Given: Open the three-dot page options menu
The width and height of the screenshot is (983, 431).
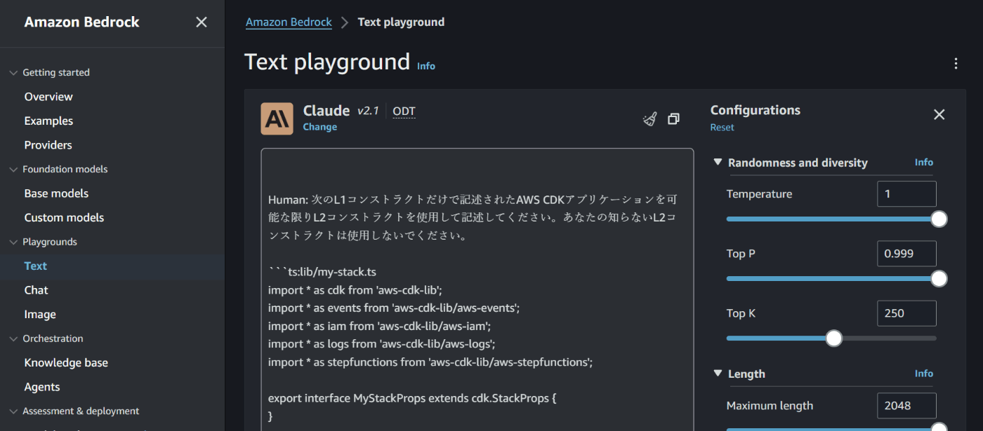Looking at the screenshot, I should click(x=956, y=64).
